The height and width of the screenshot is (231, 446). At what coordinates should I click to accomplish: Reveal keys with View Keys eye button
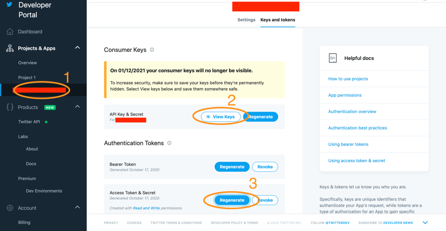pos(221,117)
